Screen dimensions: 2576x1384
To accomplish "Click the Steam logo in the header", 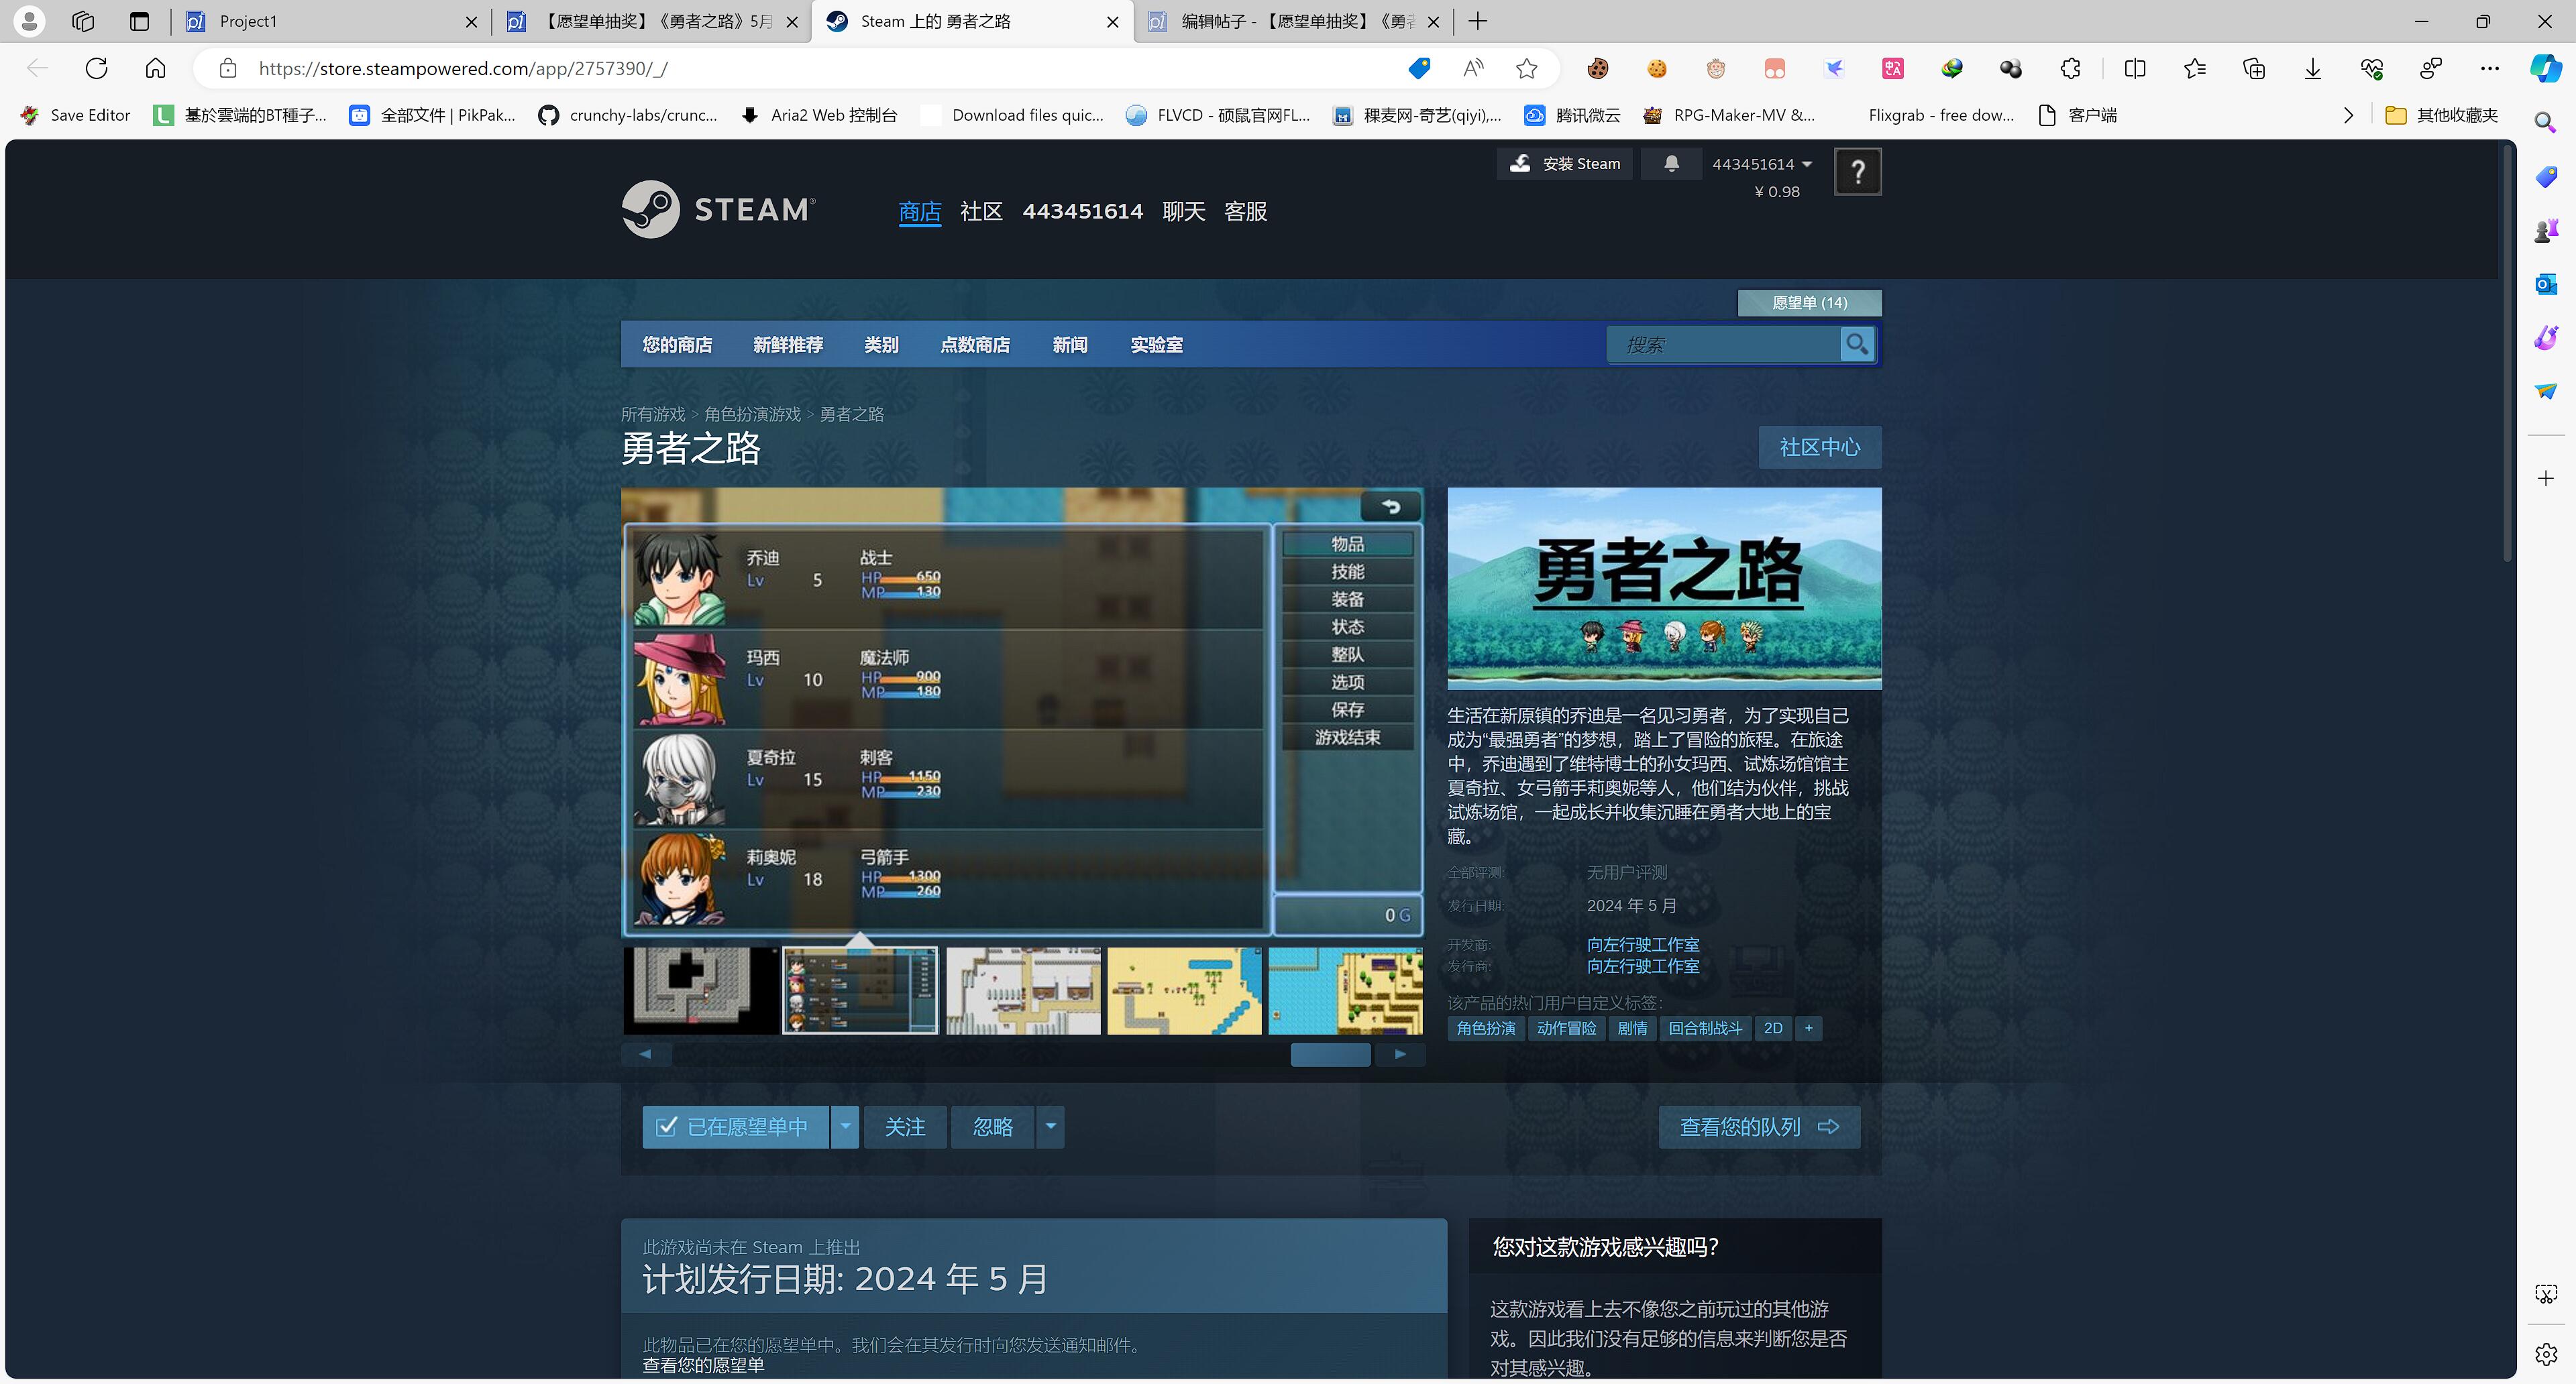I will pyautogui.click(x=719, y=209).
